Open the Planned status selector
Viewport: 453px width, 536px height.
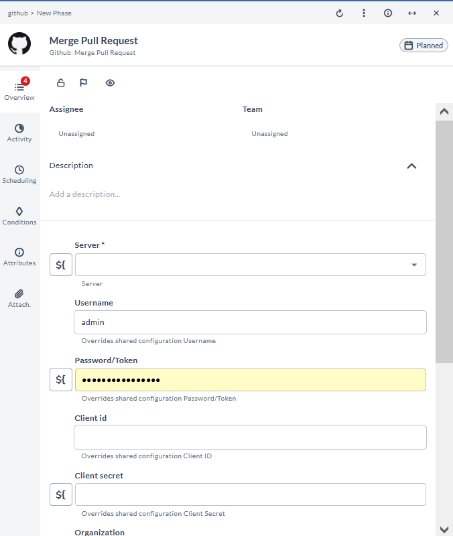point(424,46)
